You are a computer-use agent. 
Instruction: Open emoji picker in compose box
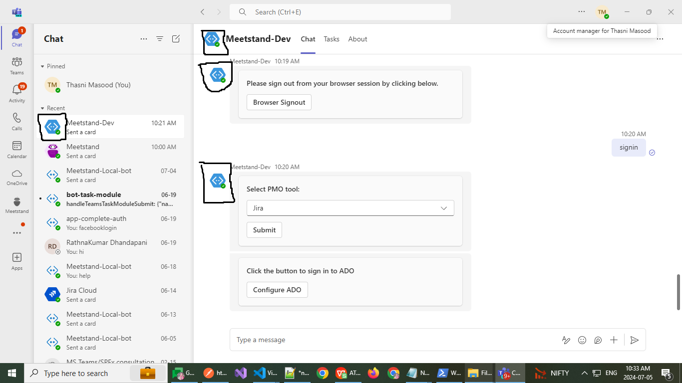click(582, 340)
